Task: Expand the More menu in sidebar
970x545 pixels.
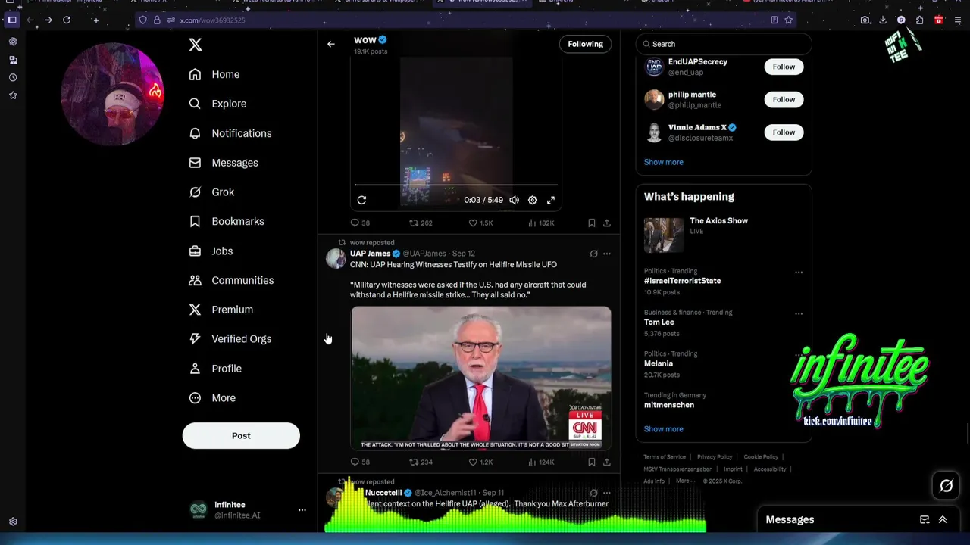Action: [212, 398]
